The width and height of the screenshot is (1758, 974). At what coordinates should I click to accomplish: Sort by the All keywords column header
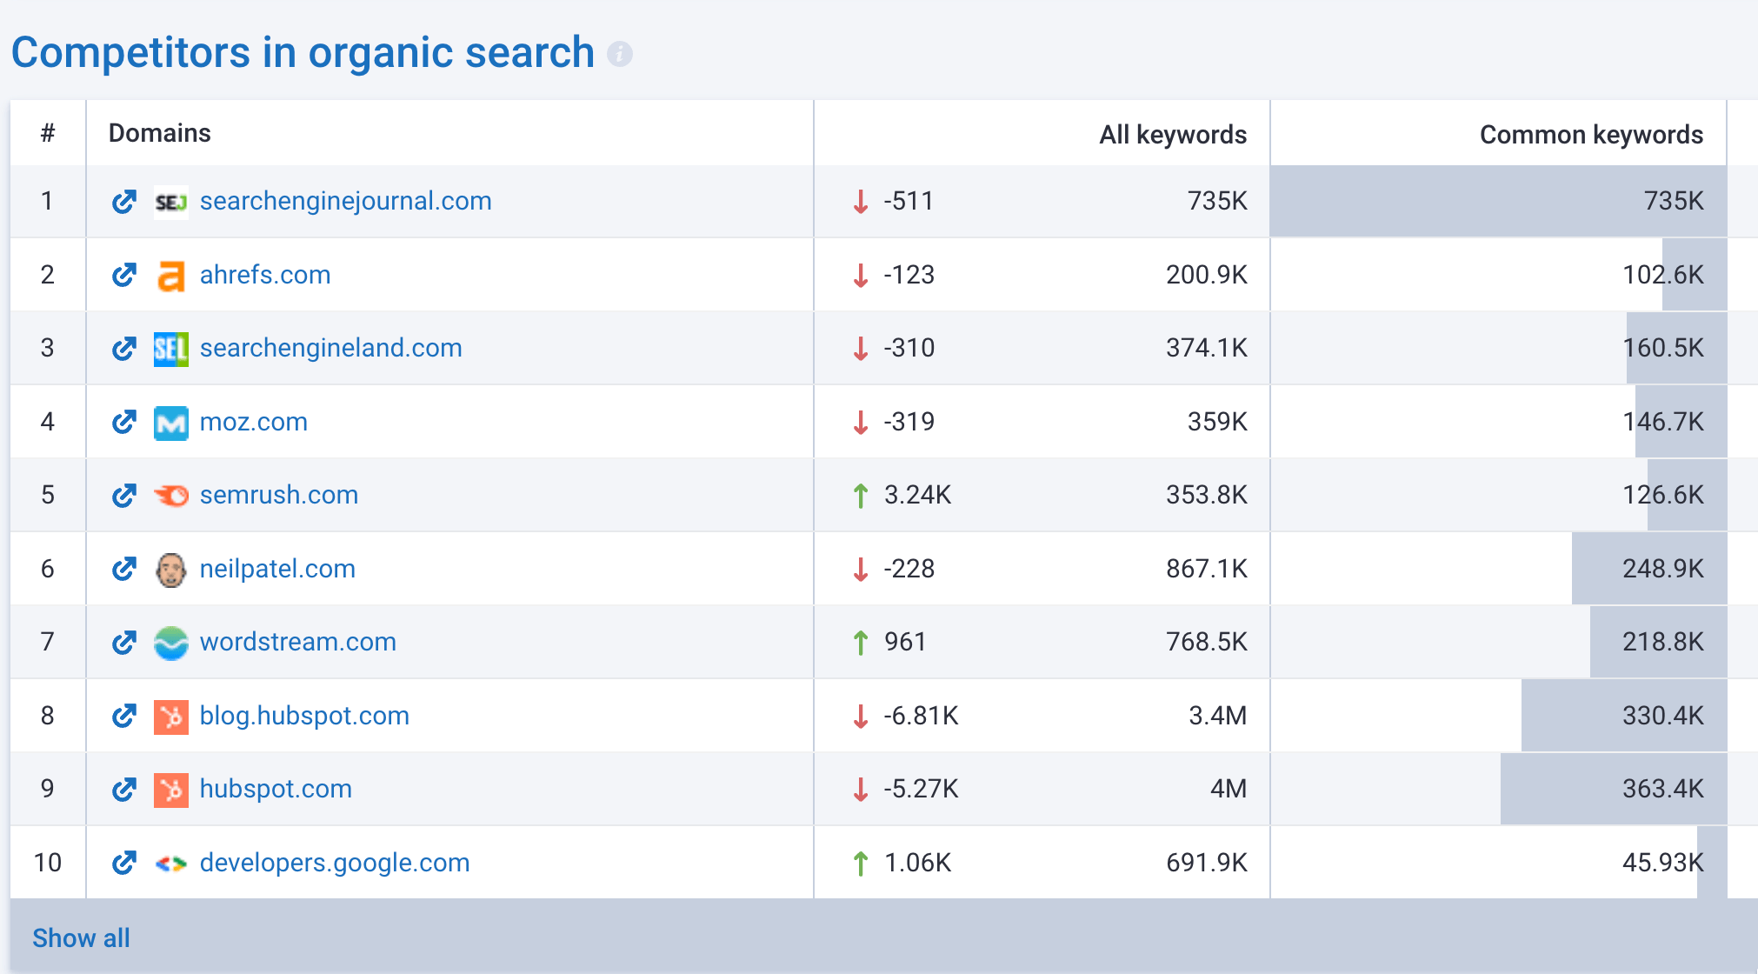pyautogui.click(x=1172, y=135)
